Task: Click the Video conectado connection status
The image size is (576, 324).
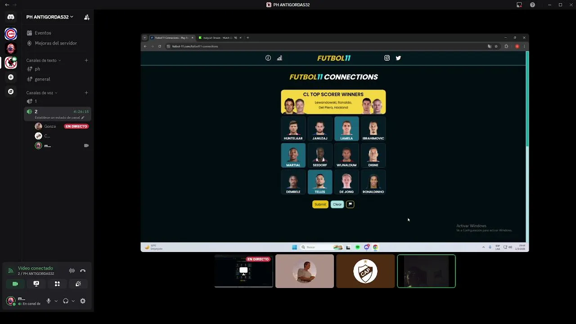Action: click(x=36, y=268)
